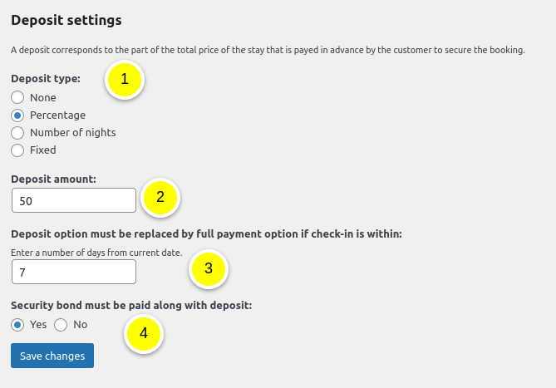Click the Deposit amount field containing 50

tap(73, 200)
